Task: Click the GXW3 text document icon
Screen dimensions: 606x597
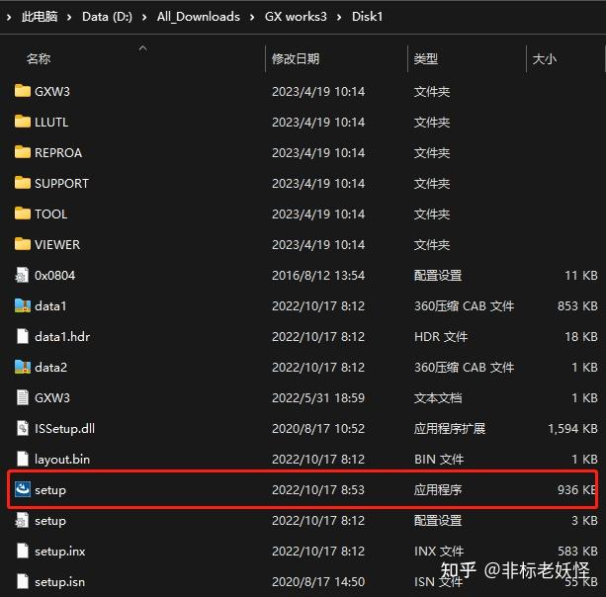Action: coord(23,397)
